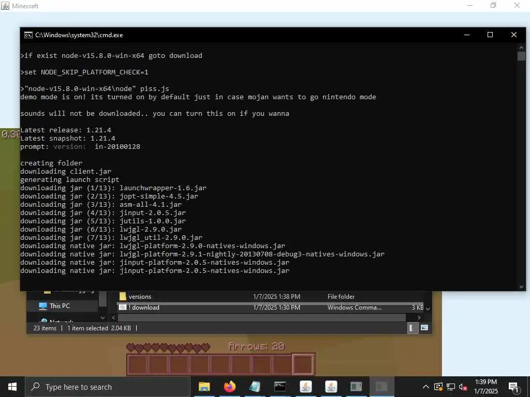530x397 pixels.
Task: Click cmd window scroll down arrow
Action: pyautogui.click(x=521, y=286)
